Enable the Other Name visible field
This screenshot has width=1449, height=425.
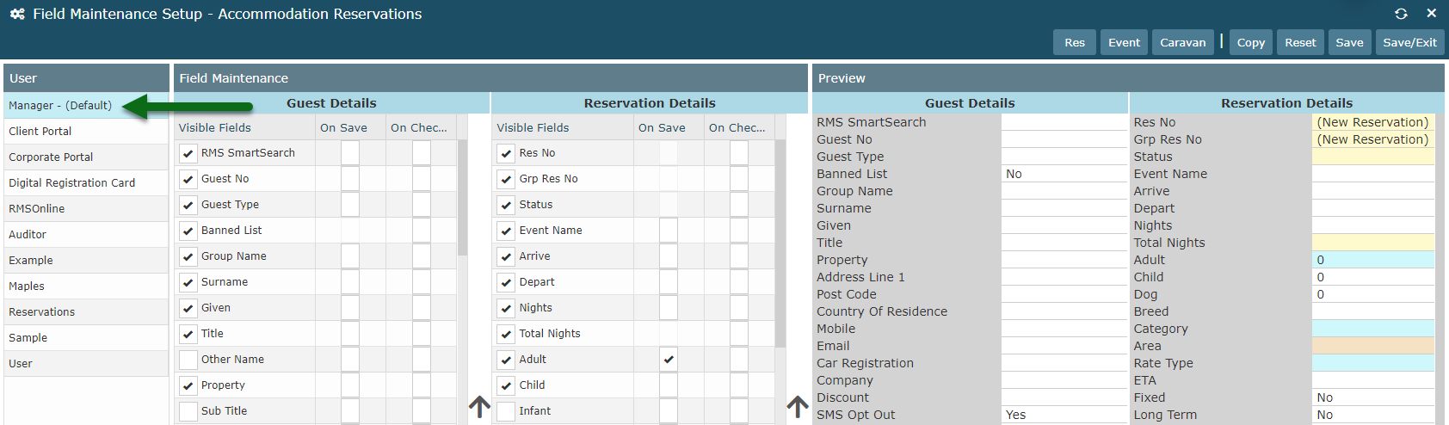188,360
